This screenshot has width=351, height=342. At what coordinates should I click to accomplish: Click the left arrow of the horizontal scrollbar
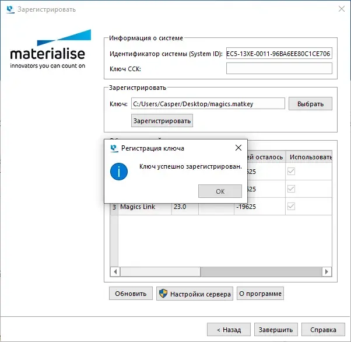pos(115,271)
